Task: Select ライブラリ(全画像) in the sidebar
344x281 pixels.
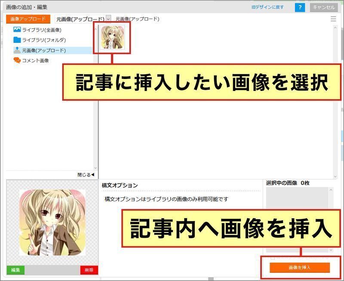Action: pos(42,30)
